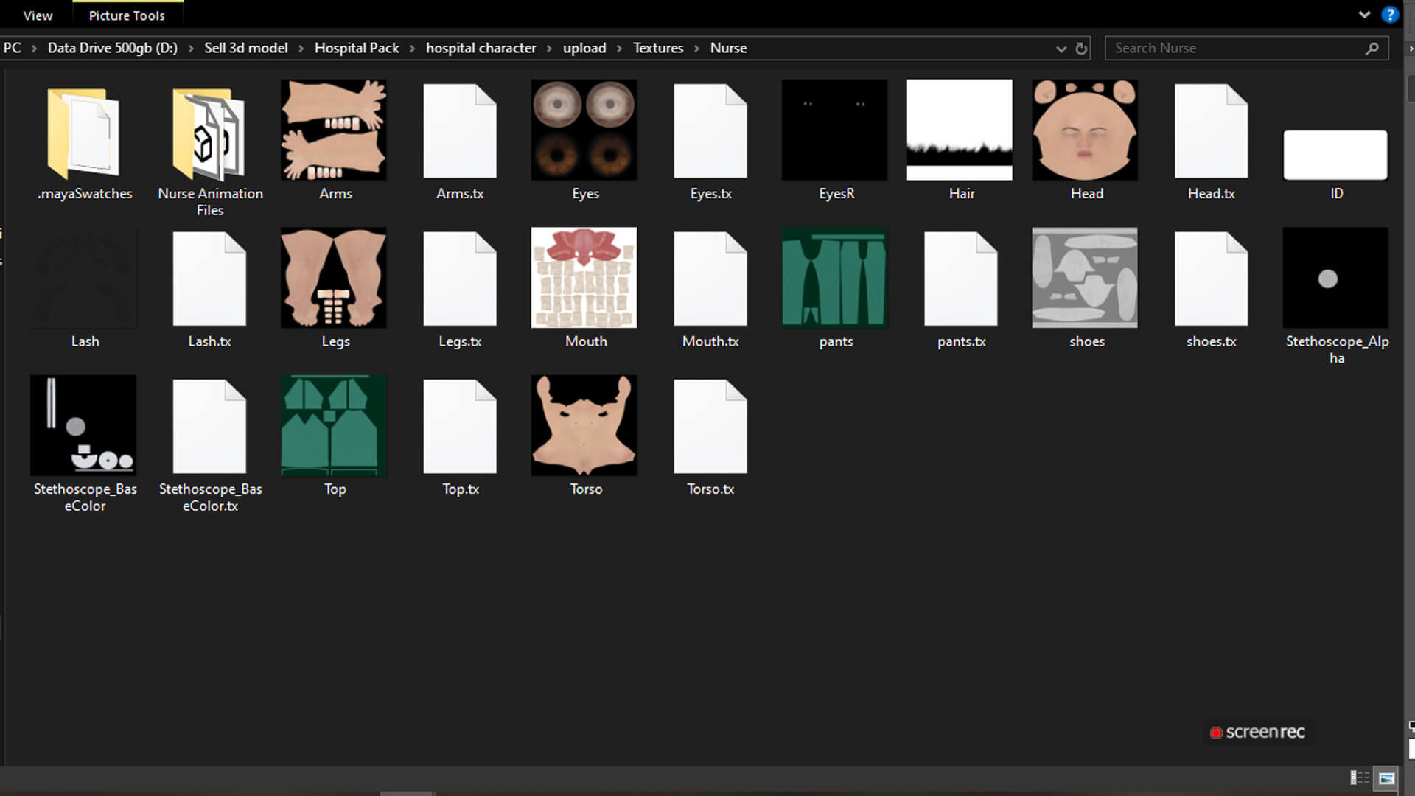The height and width of the screenshot is (796, 1415).
Task: Refresh the Nurse folder view
Action: pyautogui.click(x=1081, y=49)
